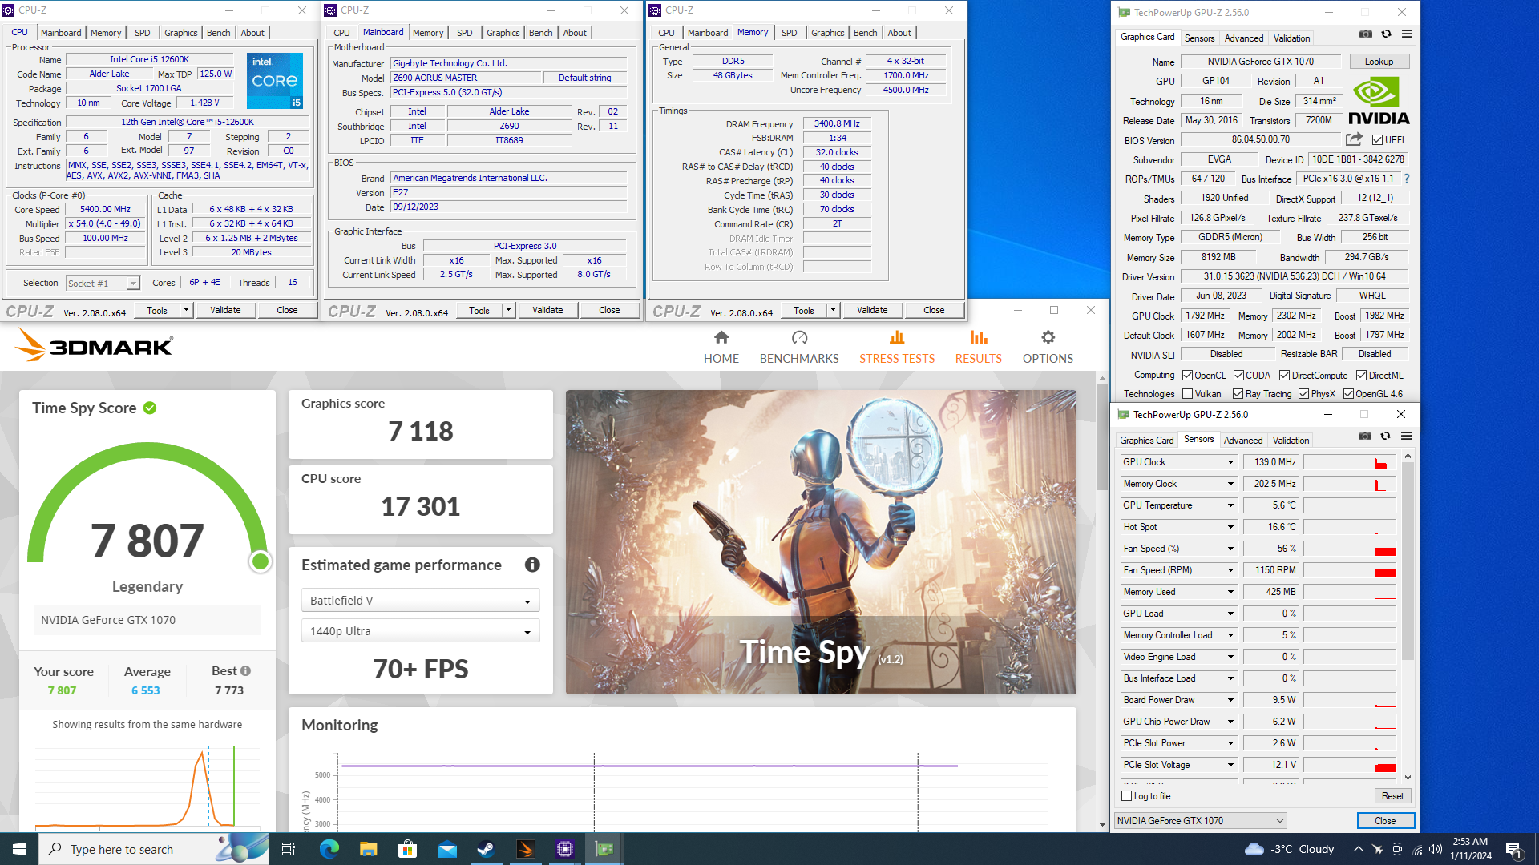This screenshot has width=1539, height=865.
Task: Open File Explorer from taskbar
Action: [368, 849]
